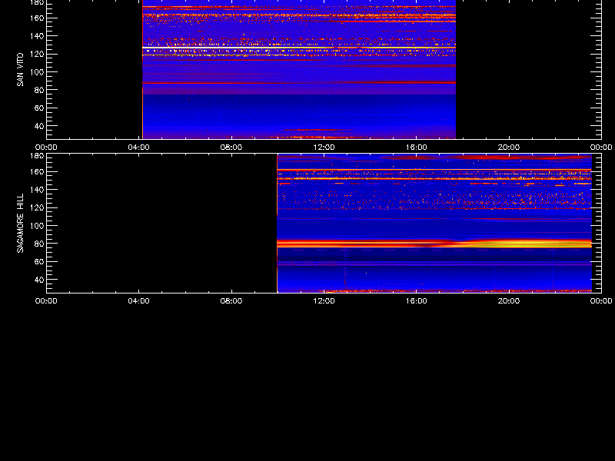The width and height of the screenshot is (615, 461).
Task: Select the 80 tick label on SAGAMORE HILL axis
Action: point(41,244)
